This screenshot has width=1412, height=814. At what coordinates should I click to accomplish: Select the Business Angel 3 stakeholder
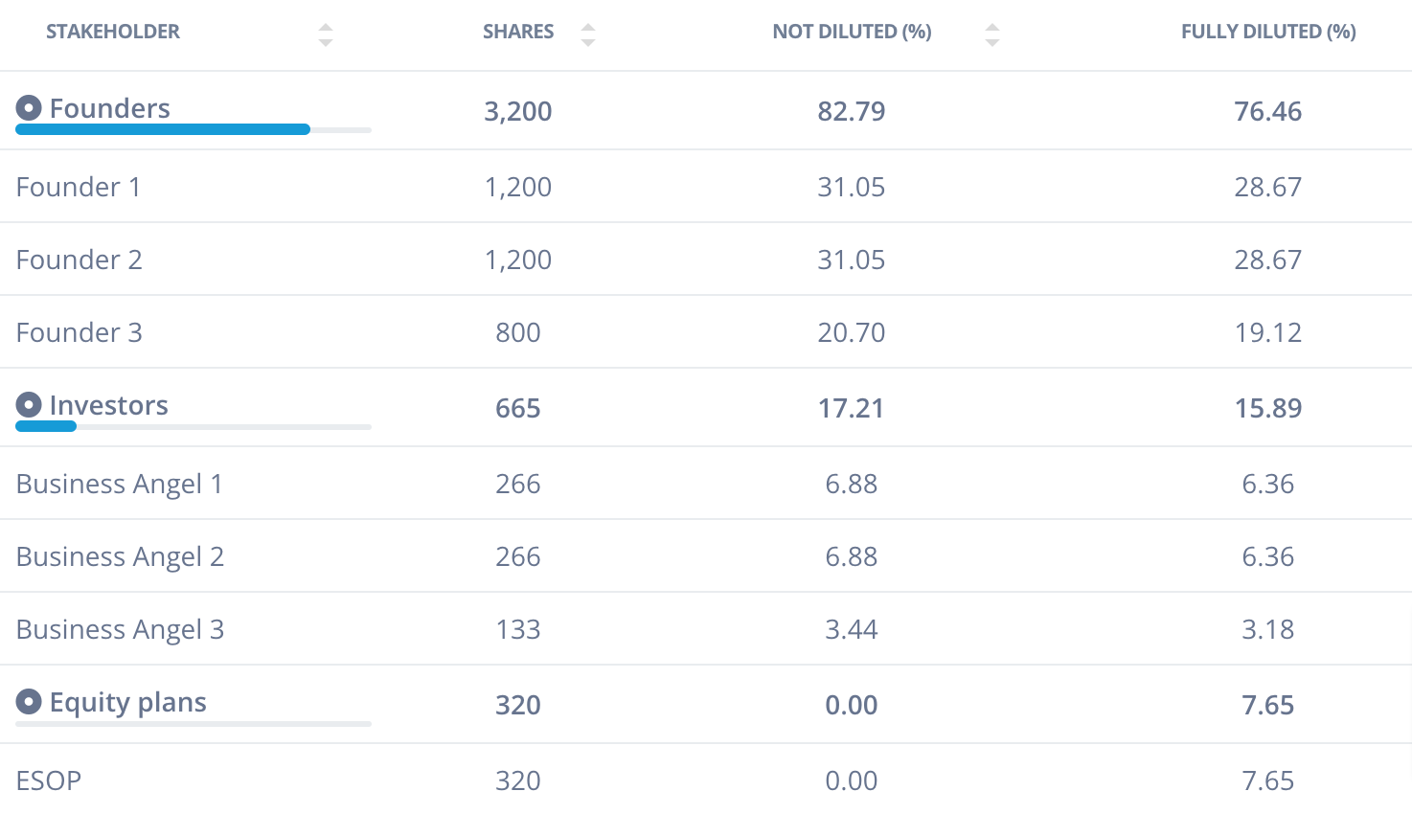click(121, 629)
